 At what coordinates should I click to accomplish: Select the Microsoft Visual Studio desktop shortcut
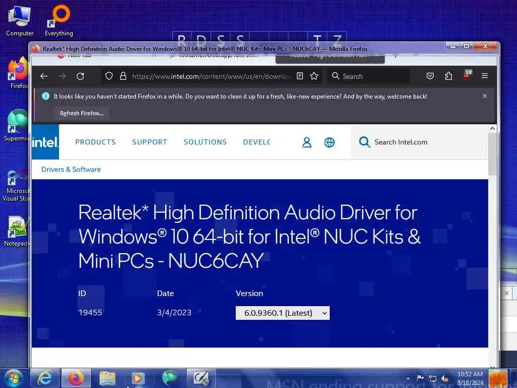(16, 185)
